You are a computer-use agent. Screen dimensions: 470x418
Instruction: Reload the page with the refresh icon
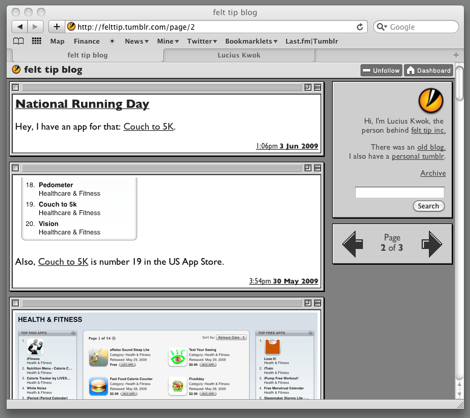point(360,27)
